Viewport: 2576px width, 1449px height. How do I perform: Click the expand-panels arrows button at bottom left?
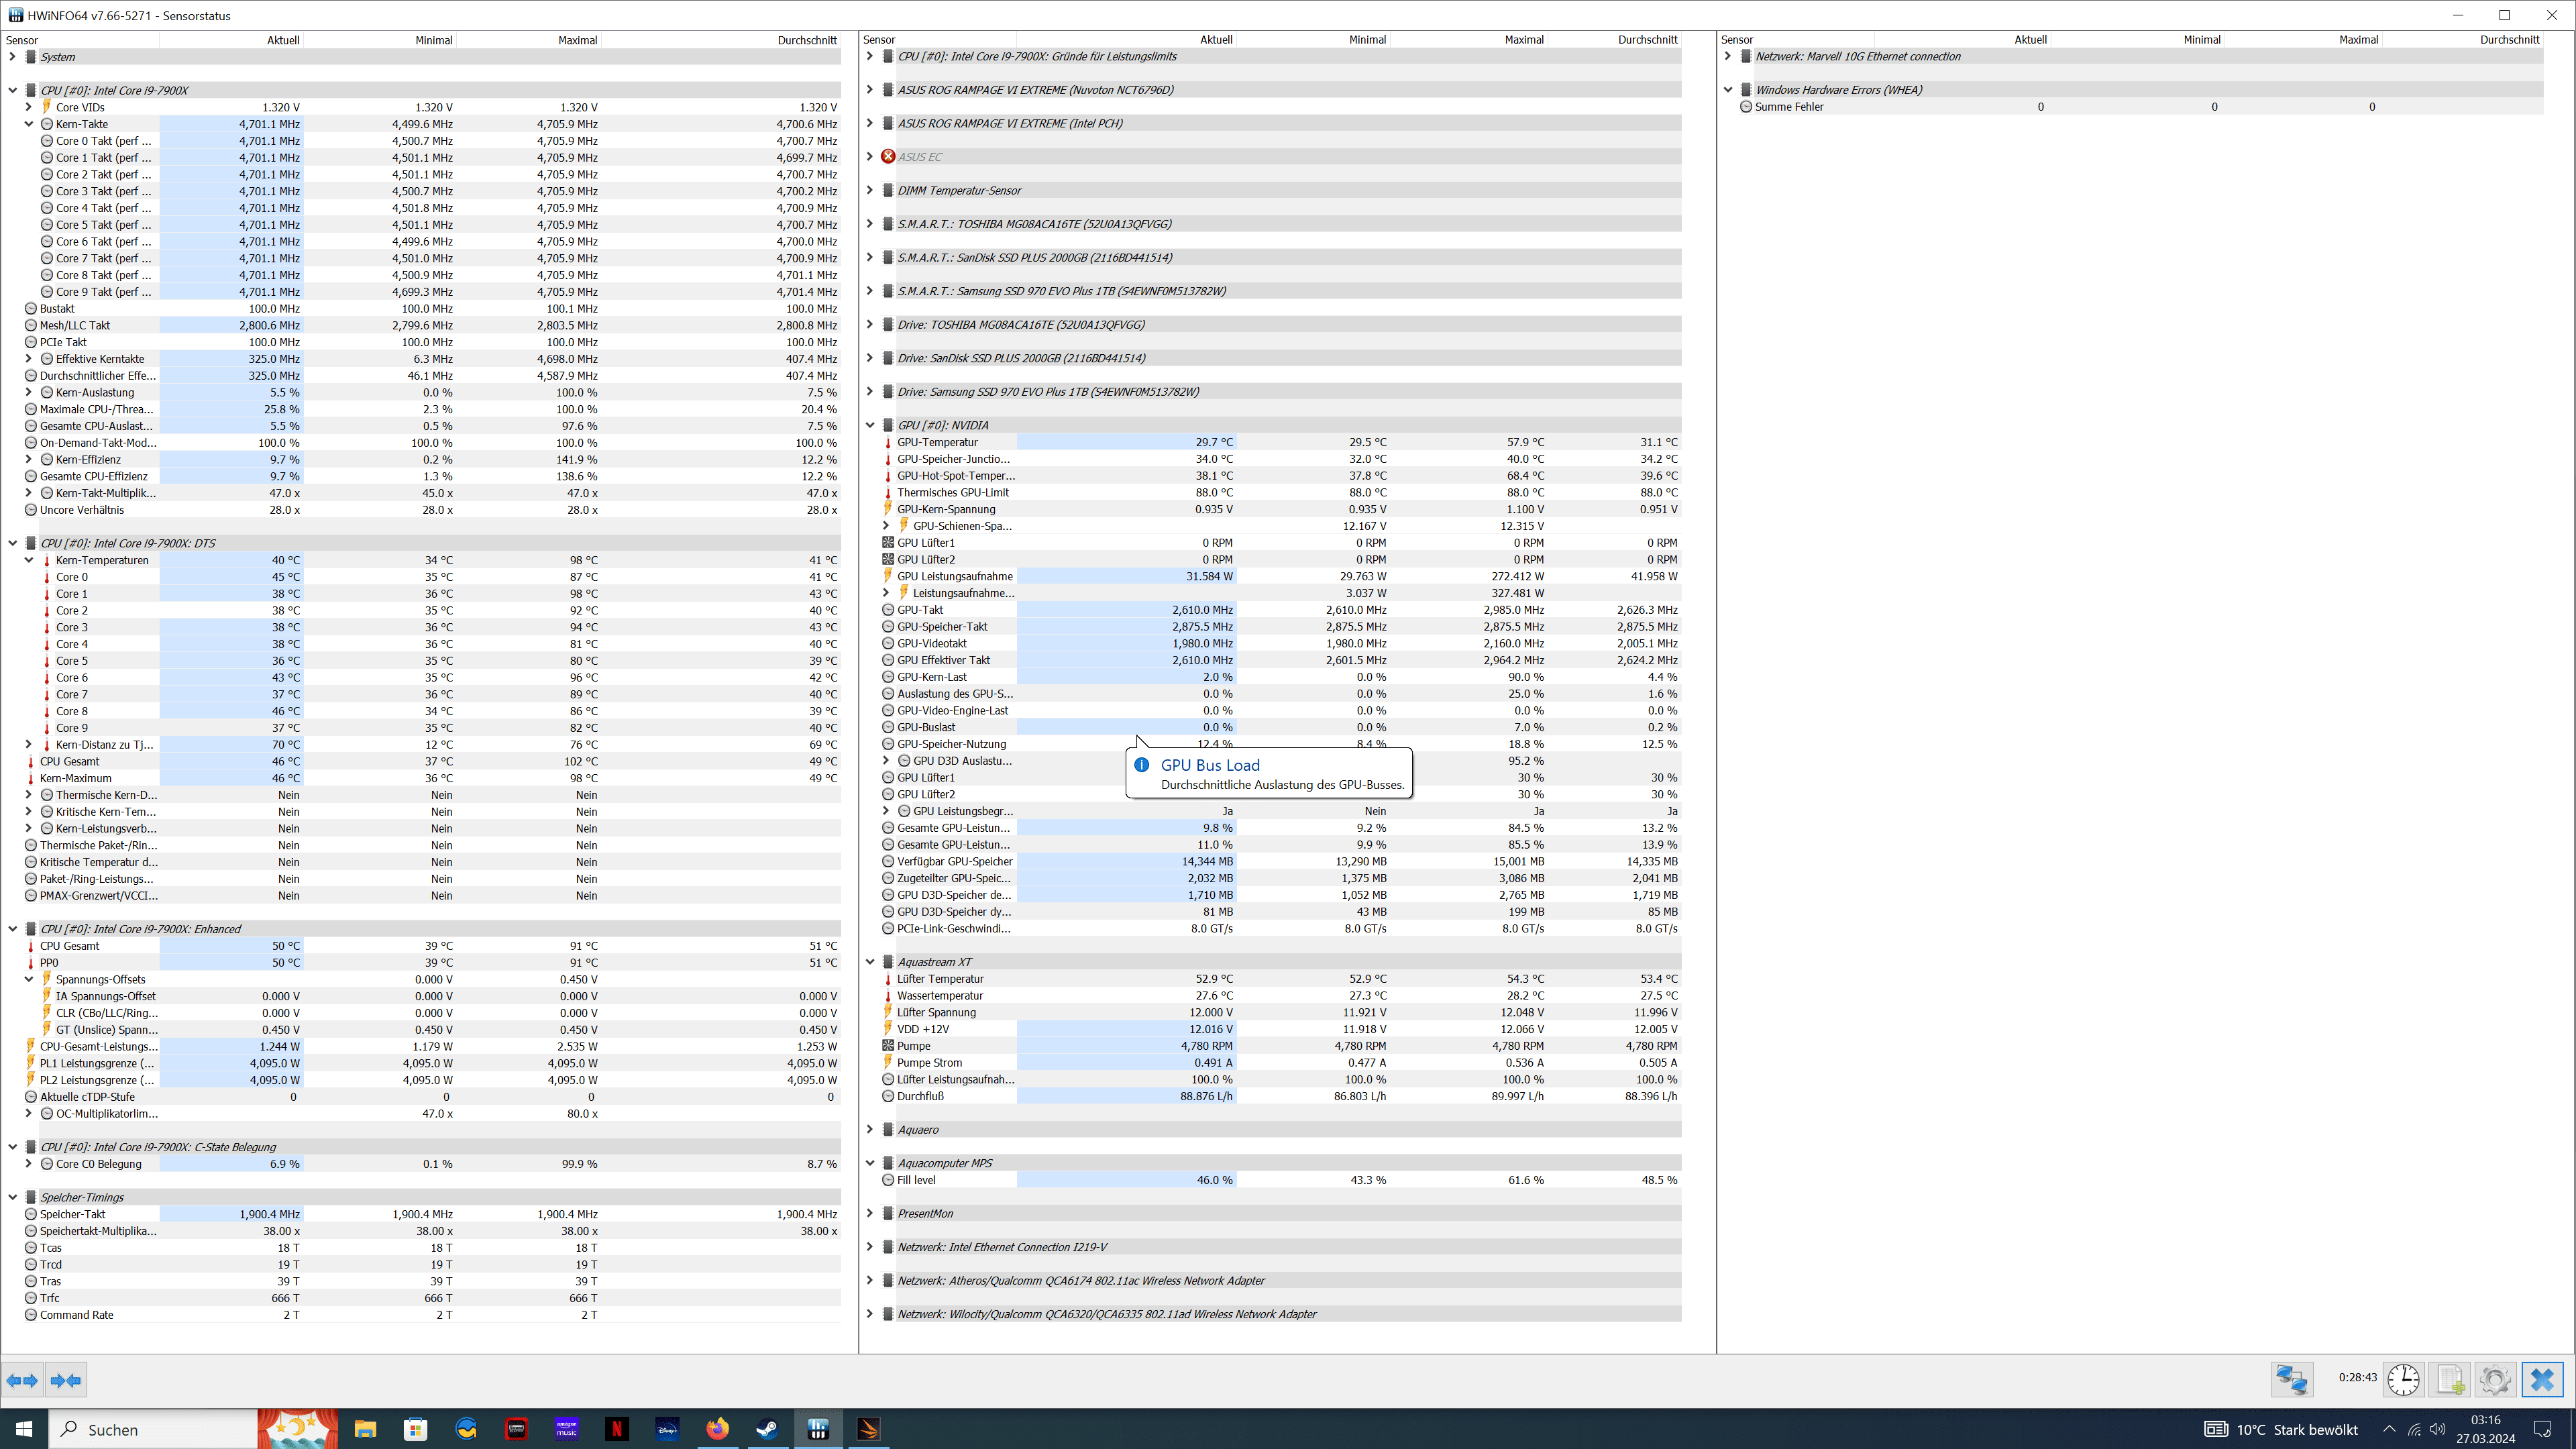pyautogui.click(x=22, y=1380)
